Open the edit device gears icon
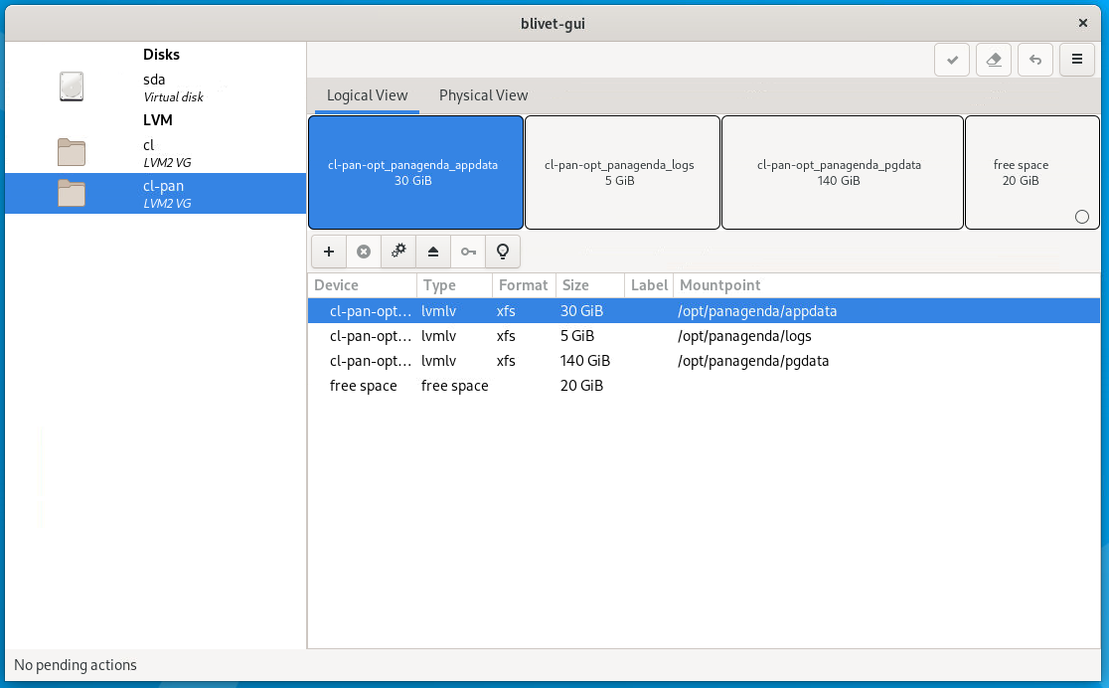Image resolution: width=1109 pixels, height=688 pixels. [x=398, y=252]
